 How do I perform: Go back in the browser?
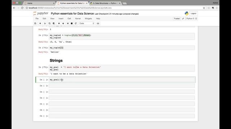pos(14,8)
